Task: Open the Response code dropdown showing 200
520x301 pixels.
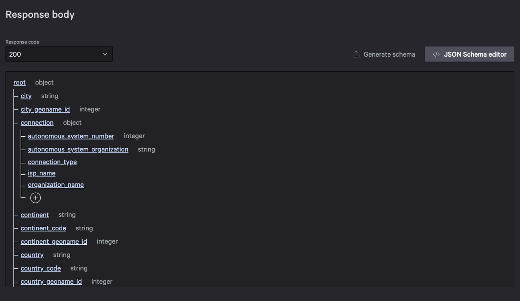Action: pos(59,54)
